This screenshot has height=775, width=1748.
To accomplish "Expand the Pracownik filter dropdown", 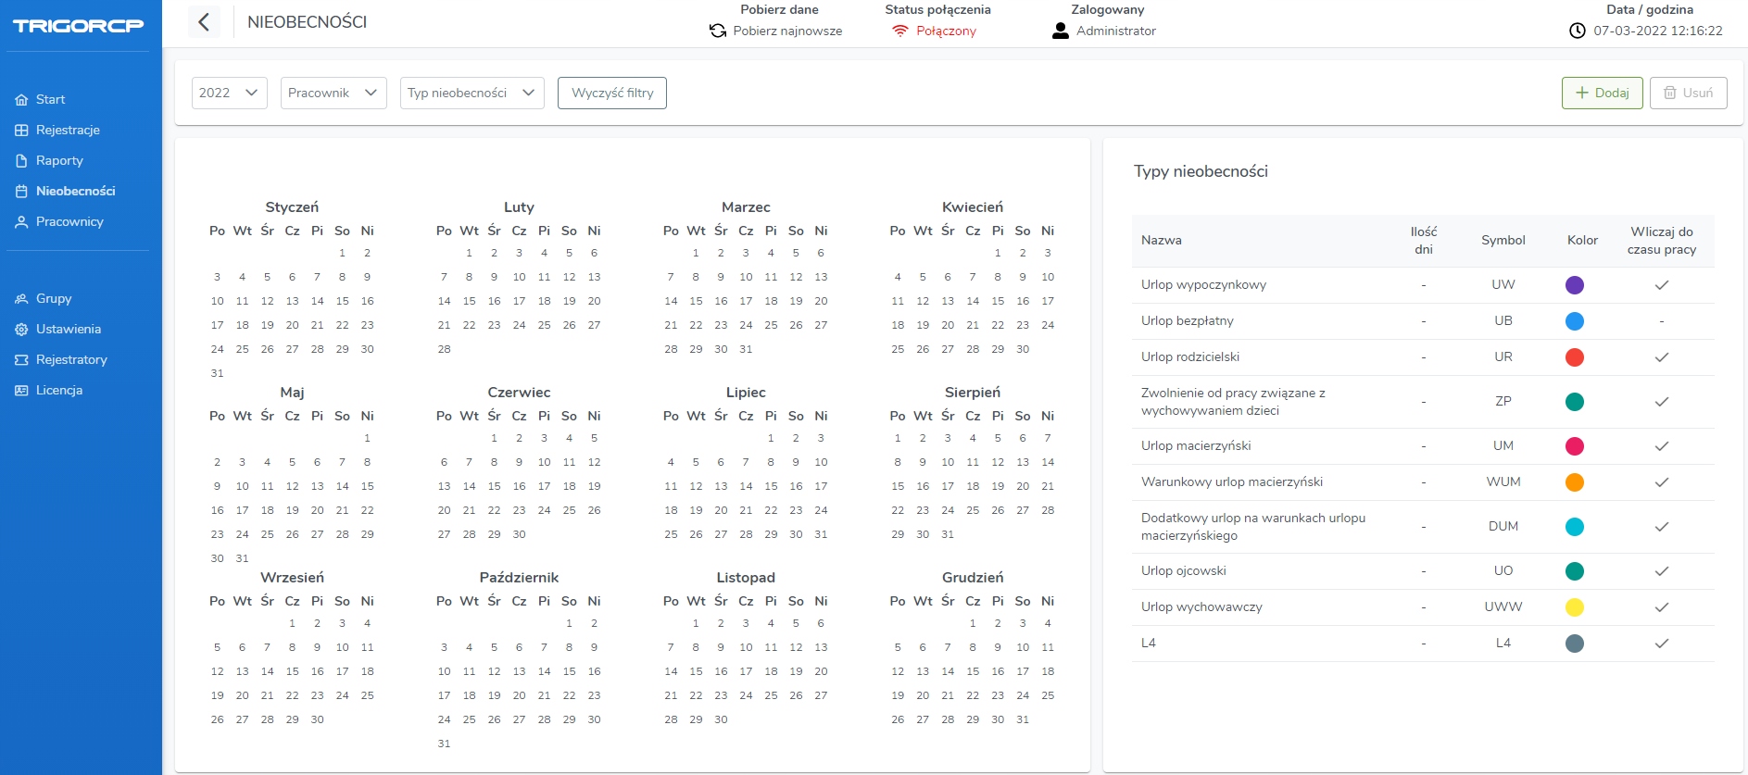I will pos(333,93).
